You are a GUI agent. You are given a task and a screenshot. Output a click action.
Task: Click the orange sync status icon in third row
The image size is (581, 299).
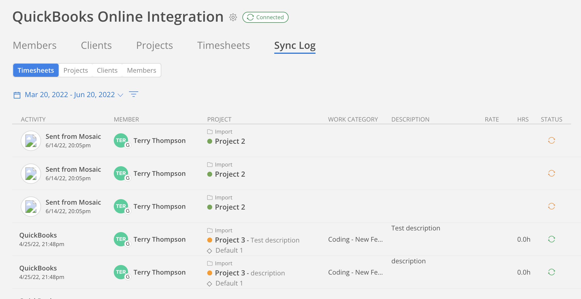[x=551, y=206]
